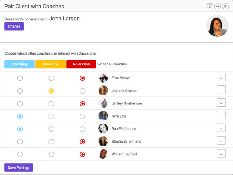
Task: Click Rob Fieldhouse's avatar
Action: click(103, 129)
